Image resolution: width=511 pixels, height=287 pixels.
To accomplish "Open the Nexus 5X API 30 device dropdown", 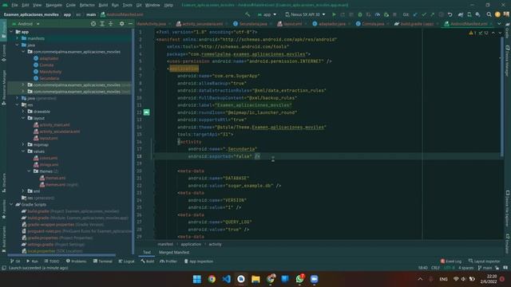I will (305, 14).
